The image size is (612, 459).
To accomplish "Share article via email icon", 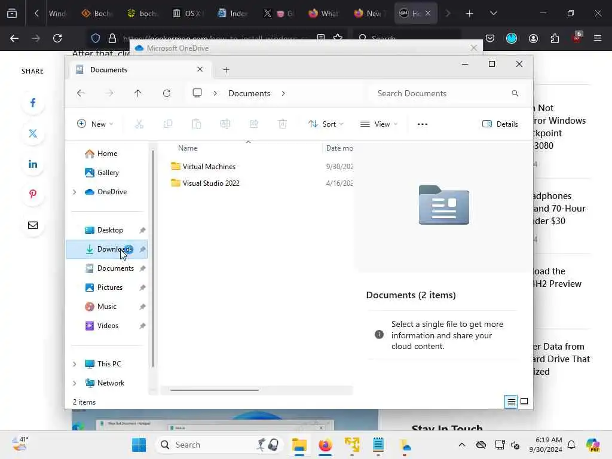I will tap(33, 225).
